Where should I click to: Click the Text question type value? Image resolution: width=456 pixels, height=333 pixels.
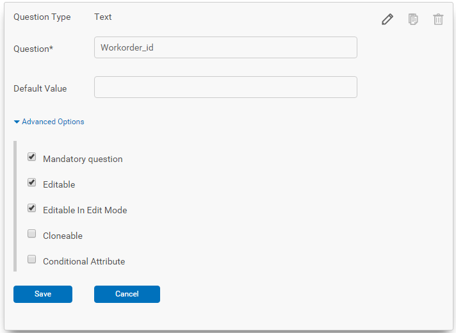click(x=103, y=17)
